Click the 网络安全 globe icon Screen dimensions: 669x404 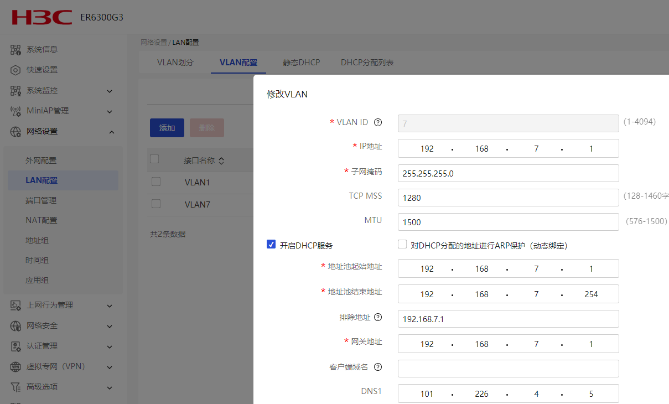(15, 326)
